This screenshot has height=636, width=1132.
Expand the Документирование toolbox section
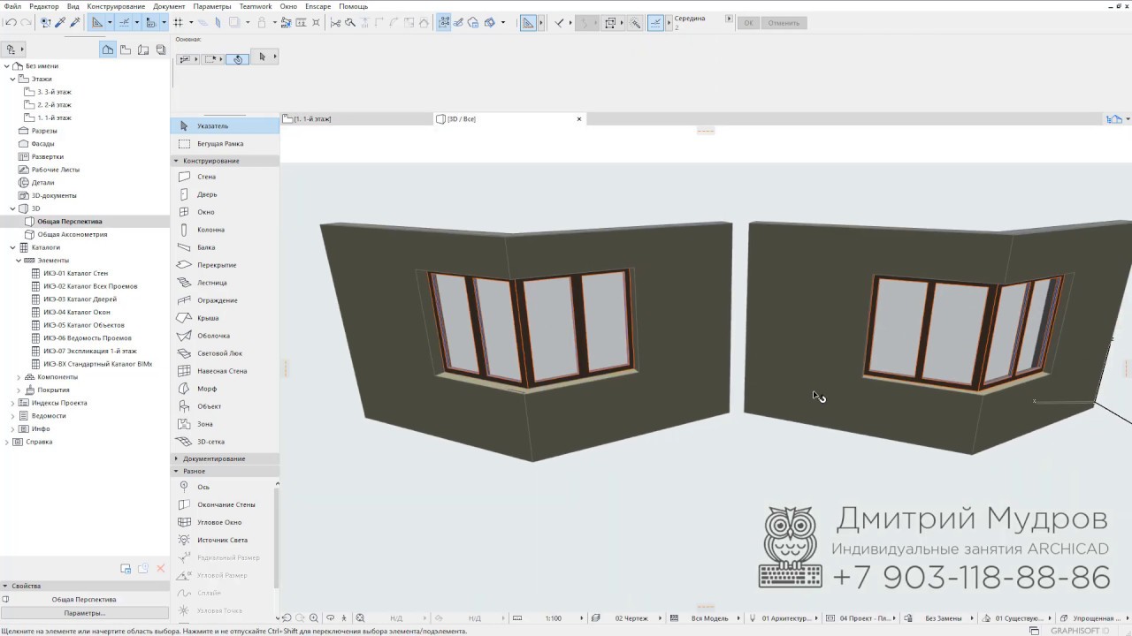(176, 458)
